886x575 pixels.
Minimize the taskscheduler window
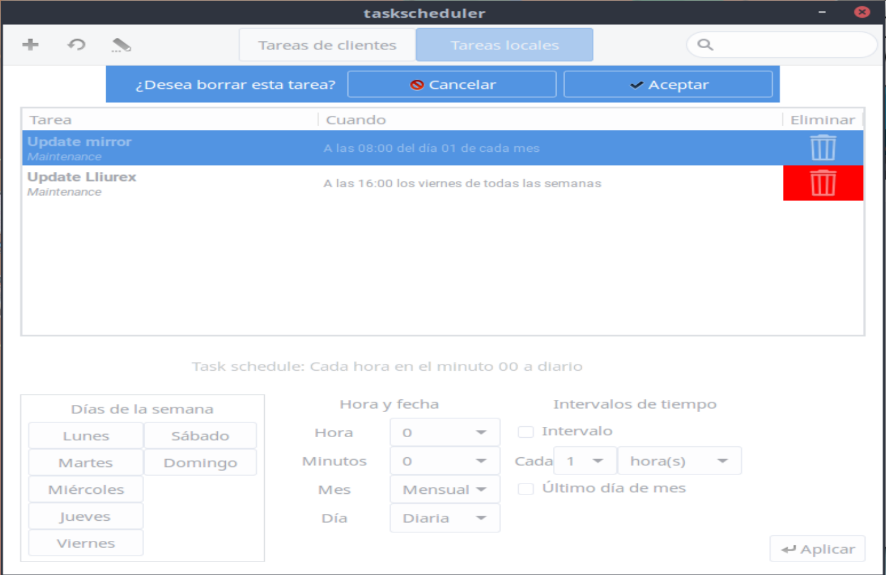(x=822, y=12)
